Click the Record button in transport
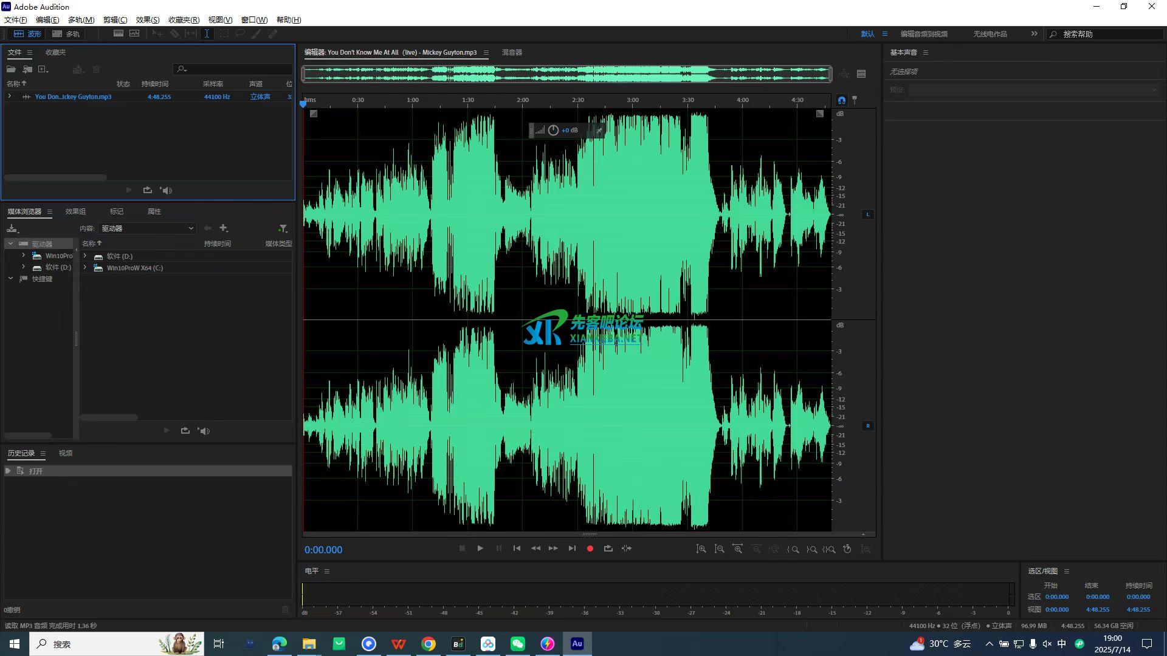This screenshot has width=1167, height=656. (590, 548)
